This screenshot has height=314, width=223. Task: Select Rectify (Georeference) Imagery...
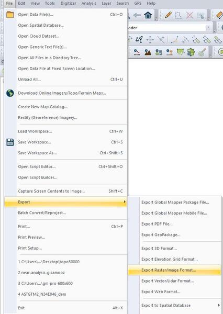tap(65, 118)
